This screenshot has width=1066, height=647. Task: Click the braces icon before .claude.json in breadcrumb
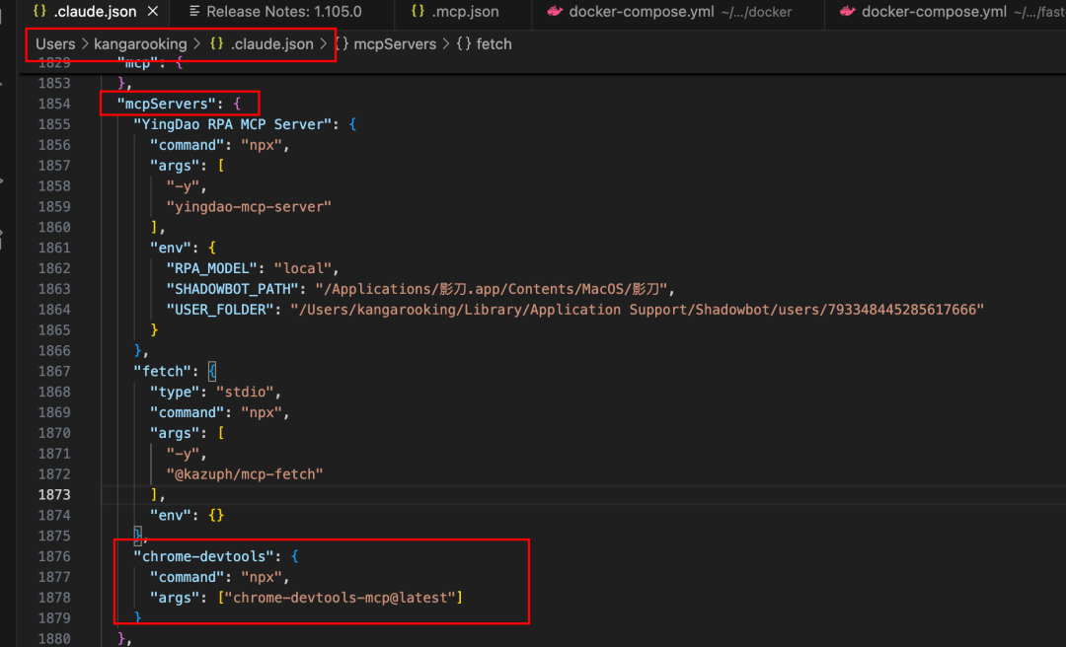(216, 43)
